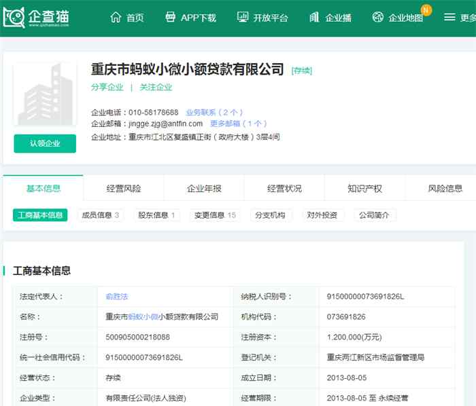
Task: Click 分享企业 link
Action: pos(107,88)
